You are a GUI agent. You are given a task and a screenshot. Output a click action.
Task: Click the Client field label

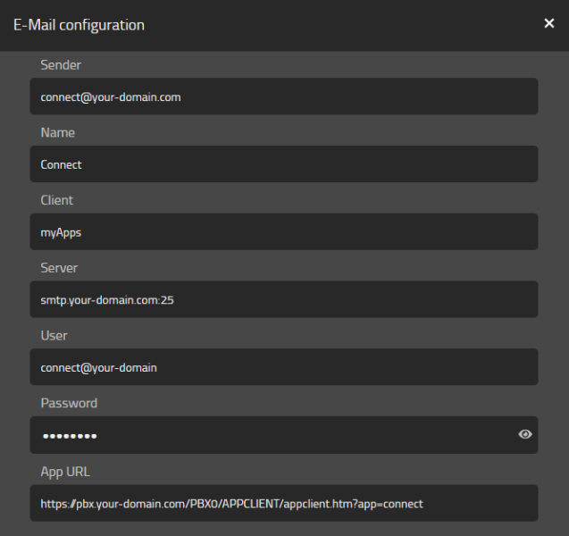[57, 201]
